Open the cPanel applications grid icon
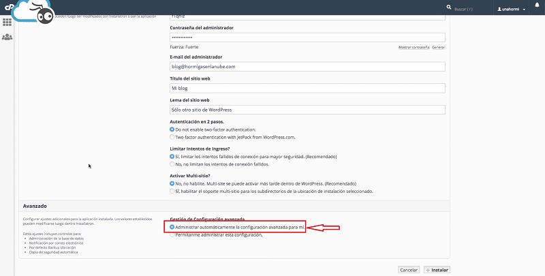 pyautogui.click(x=7, y=22)
